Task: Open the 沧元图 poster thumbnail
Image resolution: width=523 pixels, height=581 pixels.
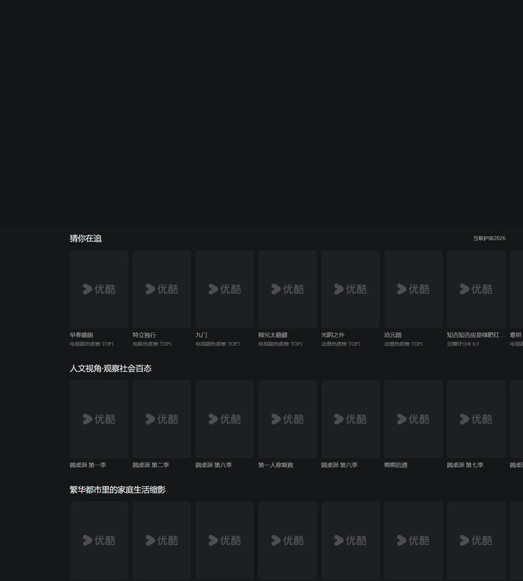Action: [x=413, y=289]
